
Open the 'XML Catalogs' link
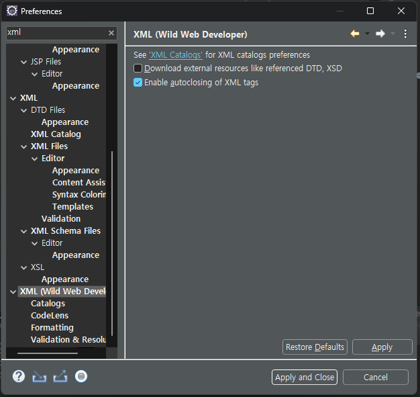click(176, 55)
